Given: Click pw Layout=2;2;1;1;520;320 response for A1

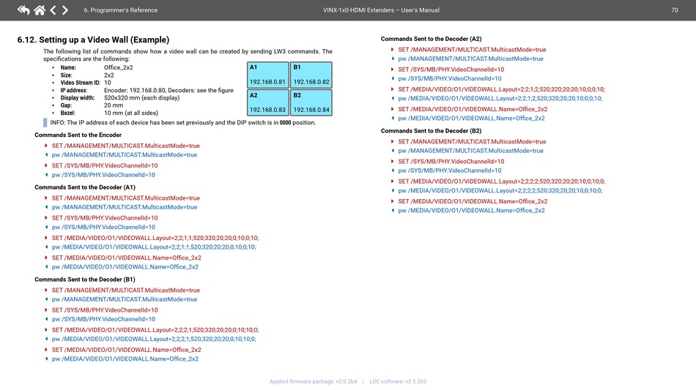Looking at the screenshot, I should [154, 247].
